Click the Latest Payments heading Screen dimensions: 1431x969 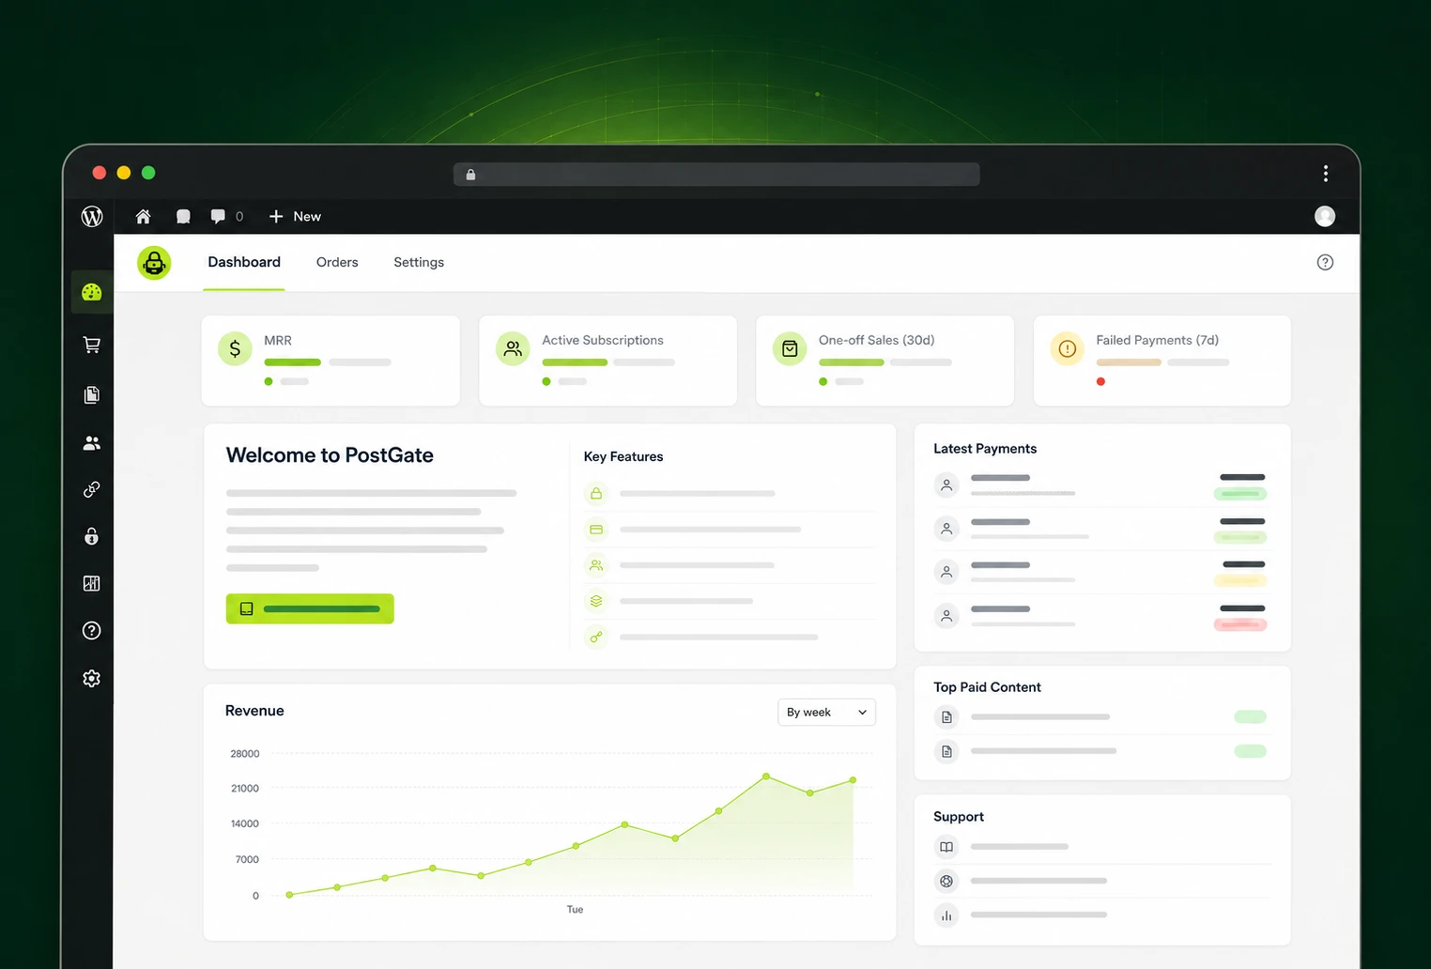tap(985, 449)
